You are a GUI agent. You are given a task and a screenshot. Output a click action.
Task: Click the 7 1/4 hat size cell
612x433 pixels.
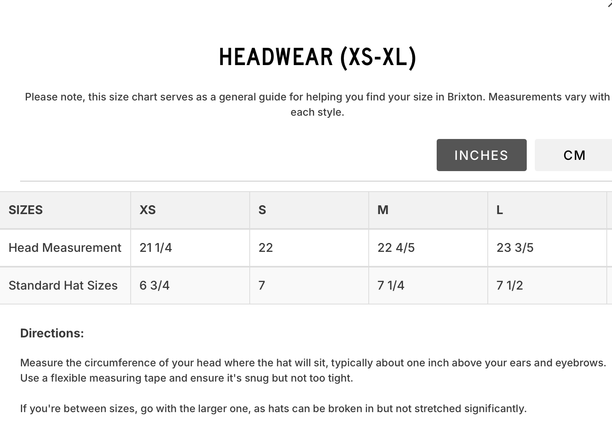[428, 286]
